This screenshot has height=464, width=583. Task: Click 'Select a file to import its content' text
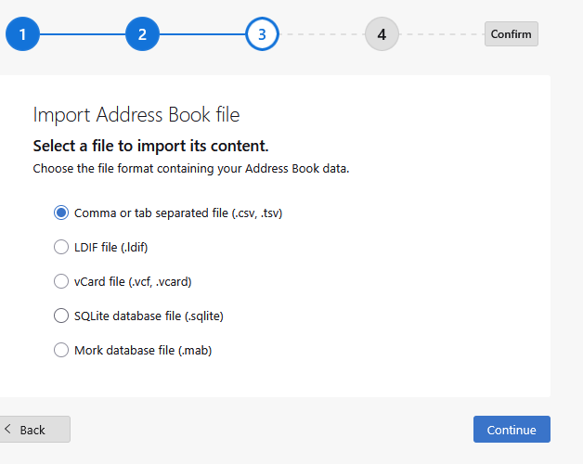pyautogui.click(x=150, y=146)
